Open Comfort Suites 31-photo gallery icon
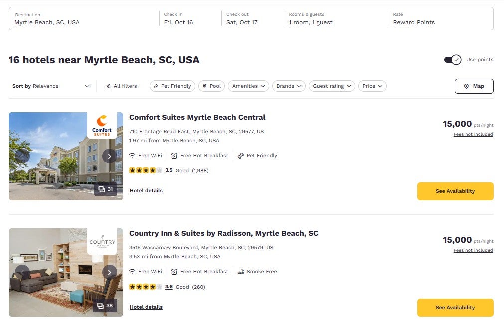The image size is (504, 323). (x=105, y=189)
